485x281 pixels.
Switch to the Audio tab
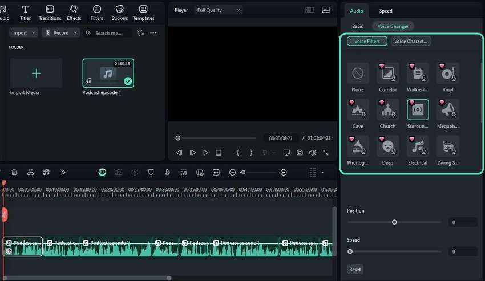click(x=356, y=11)
